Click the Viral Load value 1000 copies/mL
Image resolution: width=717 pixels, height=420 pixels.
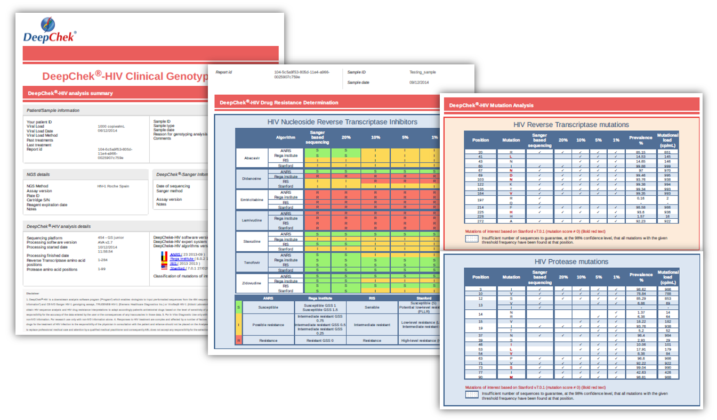[x=111, y=126]
